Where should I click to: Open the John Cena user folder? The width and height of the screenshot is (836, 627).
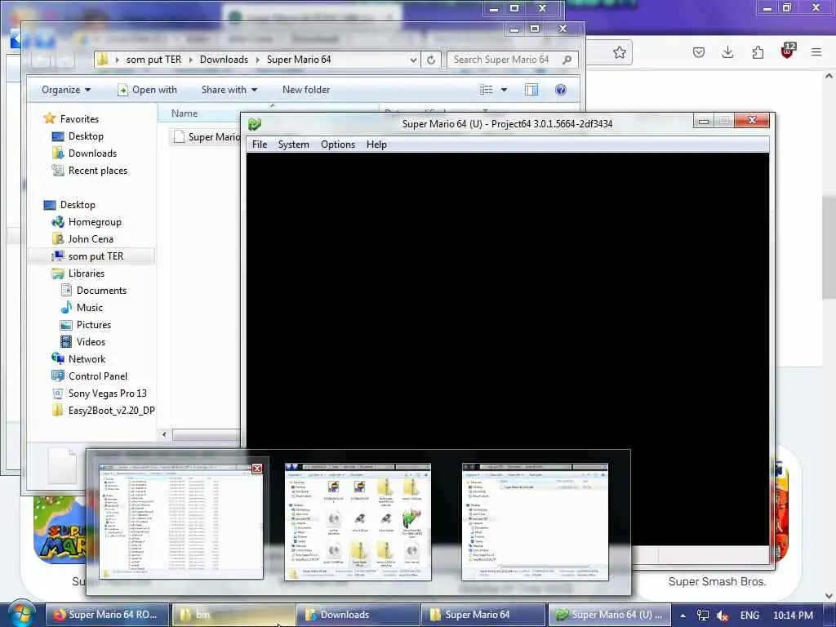pos(90,239)
